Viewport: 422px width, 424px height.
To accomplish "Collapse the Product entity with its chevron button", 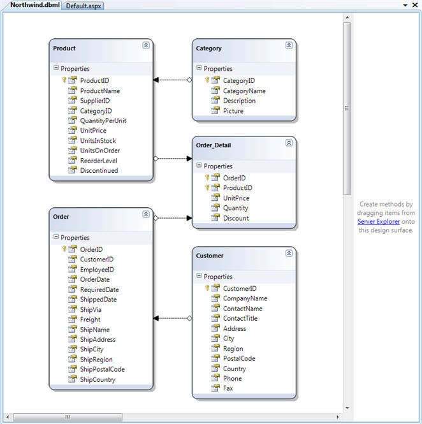I will pos(146,45).
